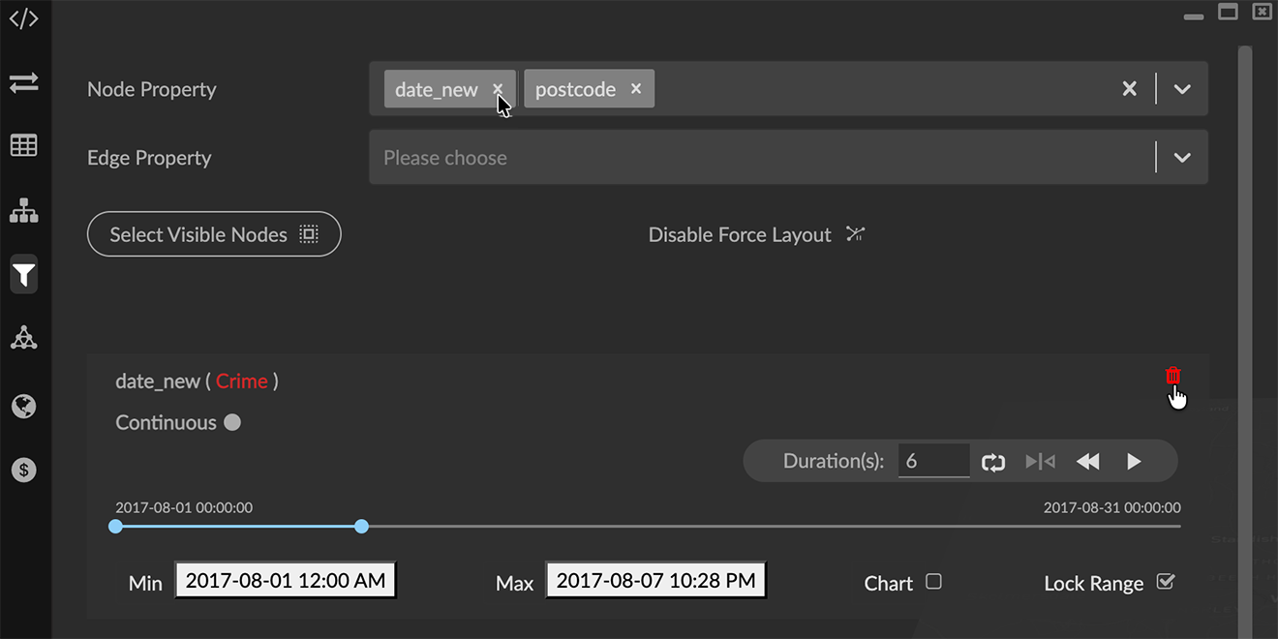Select the hierarchy tree sidebar icon
This screenshot has height=639, width=1278.
point(23,211)
